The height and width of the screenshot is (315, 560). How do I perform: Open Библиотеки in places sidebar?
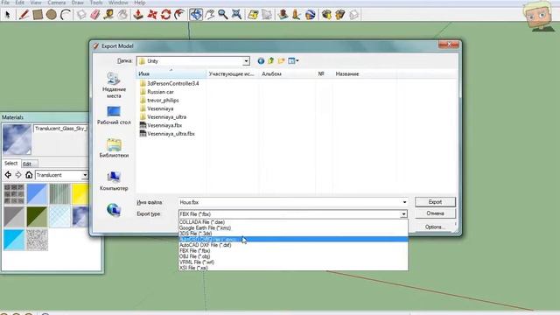(x=114, y=148)
